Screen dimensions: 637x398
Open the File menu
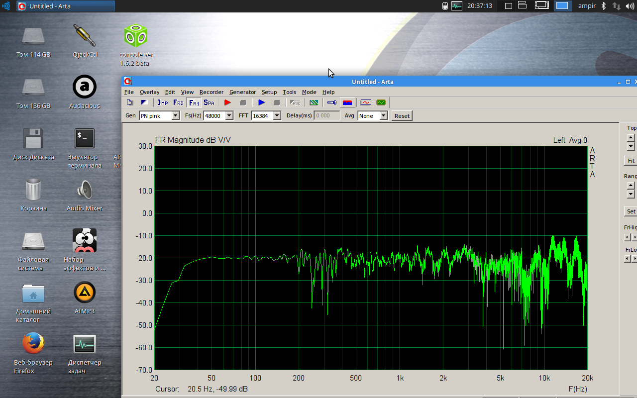pos(129,92)
